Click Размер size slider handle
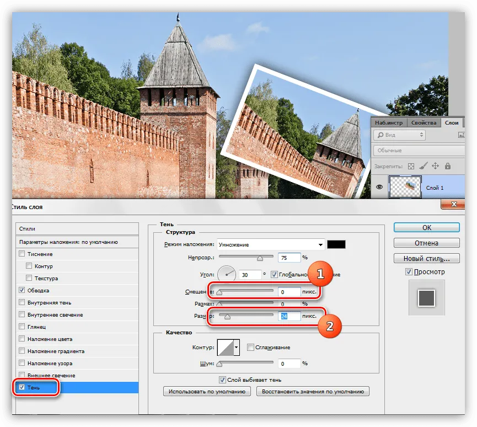477x427 pixels. click(227, 317)
